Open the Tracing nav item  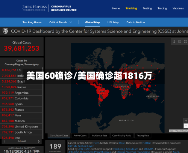162,8
